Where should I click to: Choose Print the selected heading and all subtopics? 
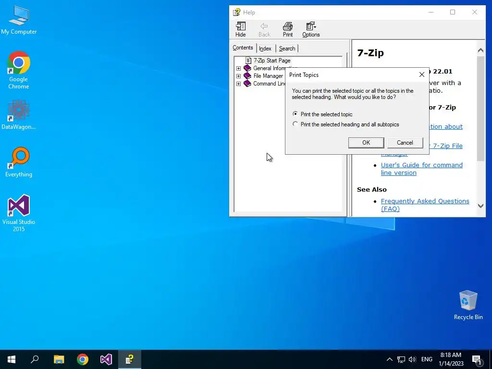click(346, 124)
